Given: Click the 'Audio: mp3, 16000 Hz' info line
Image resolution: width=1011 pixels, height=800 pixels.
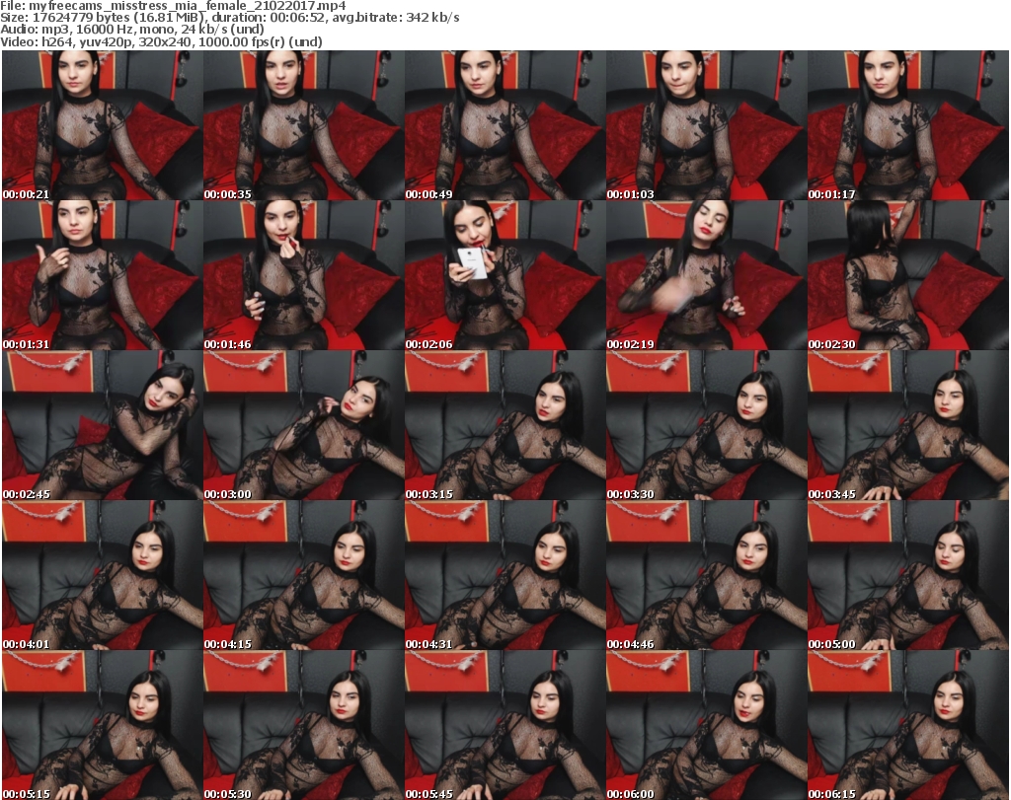Looking at the screenshot, I should pos(132,30).
